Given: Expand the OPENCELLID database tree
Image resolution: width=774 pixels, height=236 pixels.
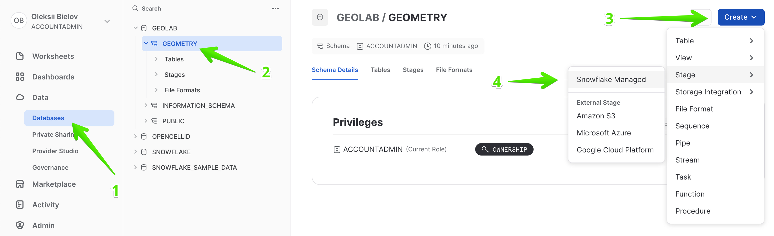Looking at the screenshot, I should tap(136, 136).
